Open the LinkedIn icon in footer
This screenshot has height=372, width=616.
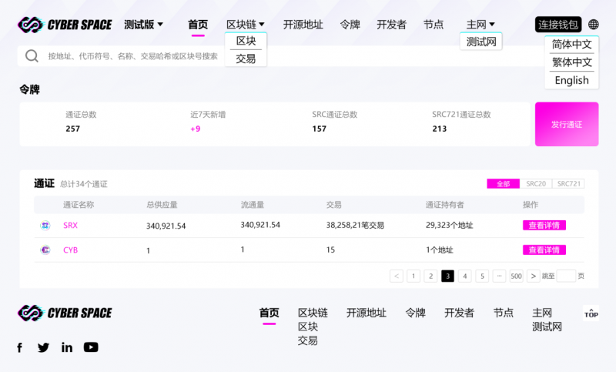67,347
